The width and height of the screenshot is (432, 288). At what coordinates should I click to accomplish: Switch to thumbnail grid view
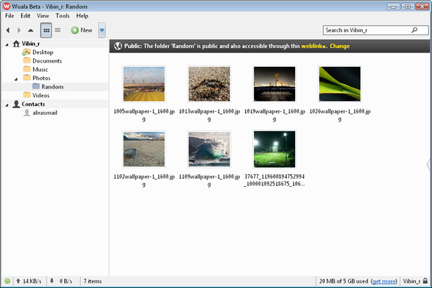(x=46, y=30)
